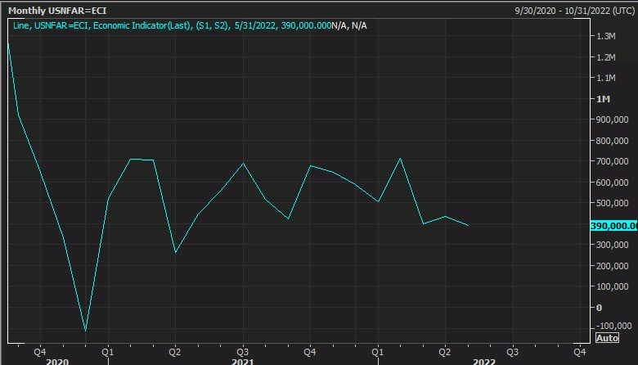Click the 2022 year label on x-axis
This screenshot has height=365, width=638.
tap(484, 362)
